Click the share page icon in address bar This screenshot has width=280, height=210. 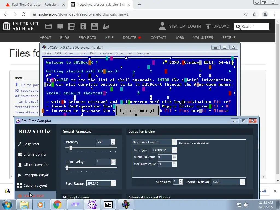click(245, 14)
